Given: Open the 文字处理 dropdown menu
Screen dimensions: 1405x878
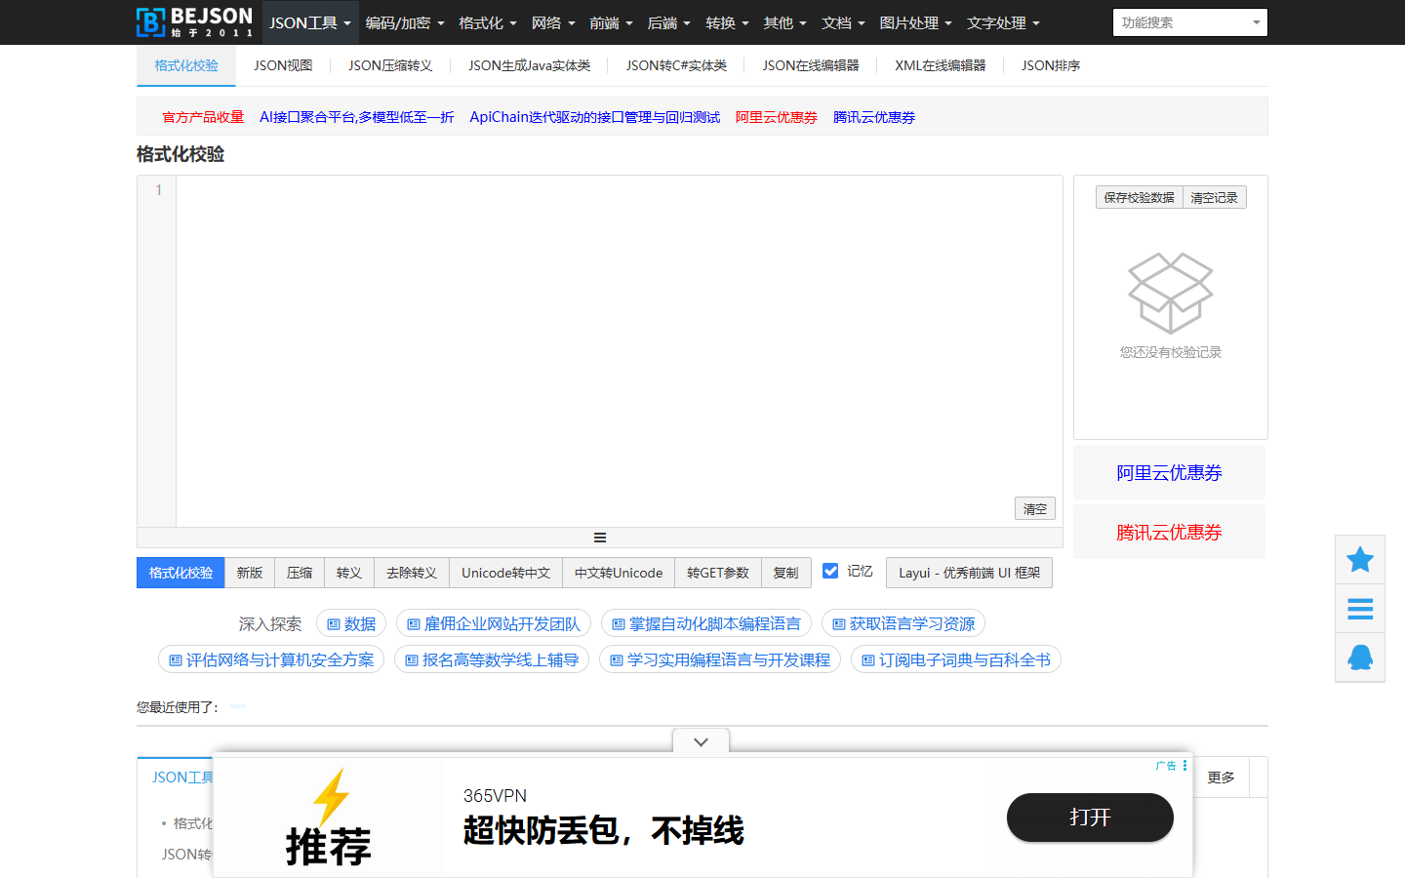Looking at the screenshot, I should 1003,22.
